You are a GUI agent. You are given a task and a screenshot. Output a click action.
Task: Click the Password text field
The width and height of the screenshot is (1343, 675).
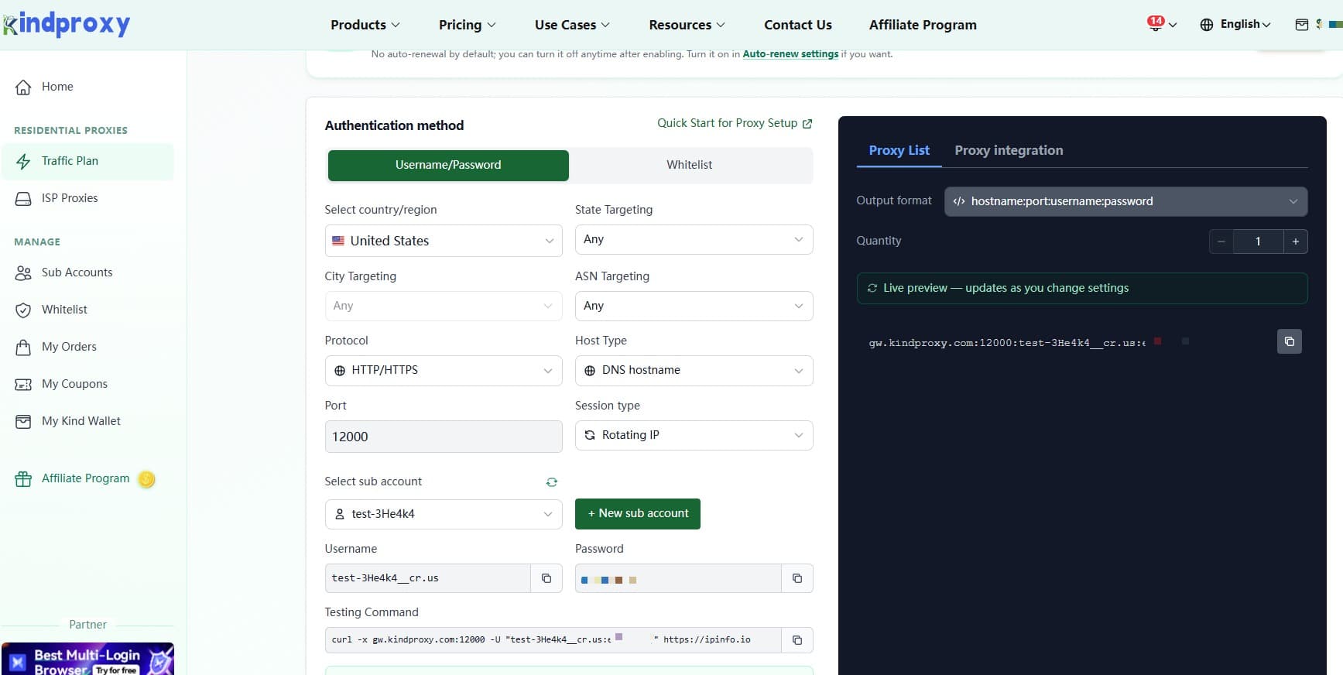[678, 578]
